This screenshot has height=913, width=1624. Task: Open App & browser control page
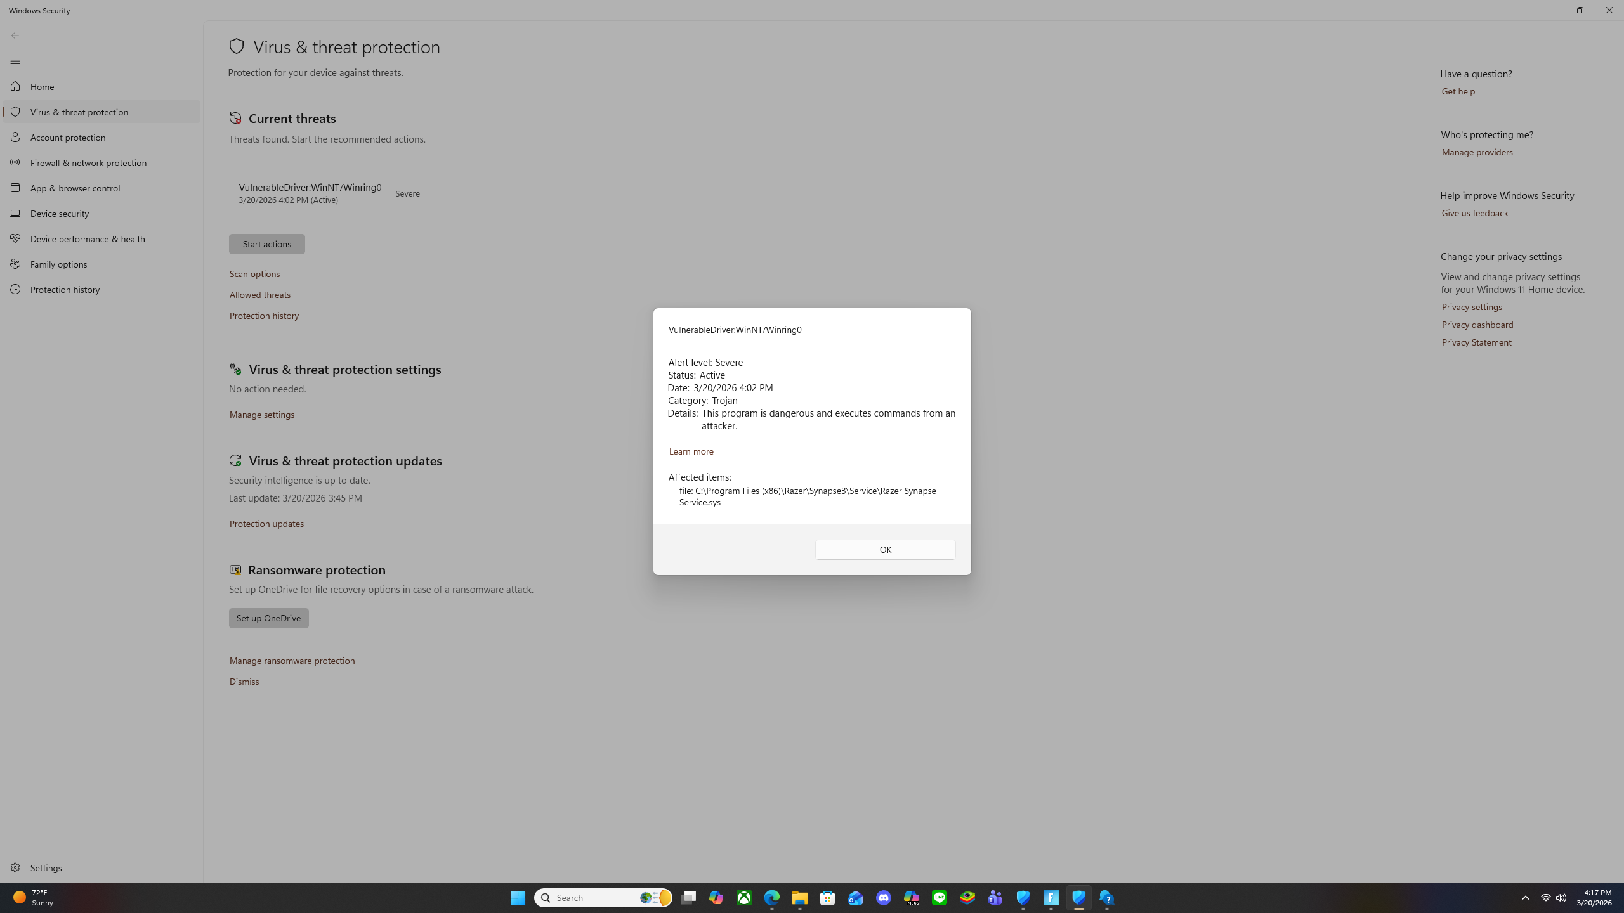pyautogui.click(x=75, y=188)
